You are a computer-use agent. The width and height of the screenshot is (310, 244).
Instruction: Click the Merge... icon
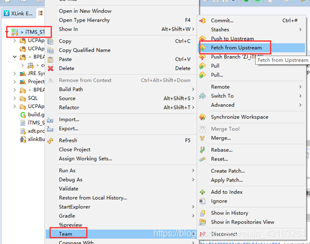coord(202,138)
